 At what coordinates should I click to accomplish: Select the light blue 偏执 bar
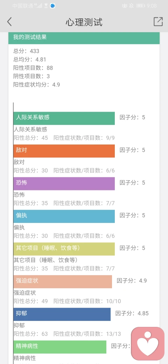[64, 216]
